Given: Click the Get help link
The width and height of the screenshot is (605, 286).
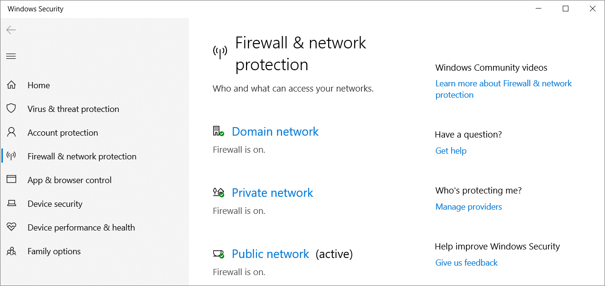Looking at the screenshot, I should pos(451,151).
